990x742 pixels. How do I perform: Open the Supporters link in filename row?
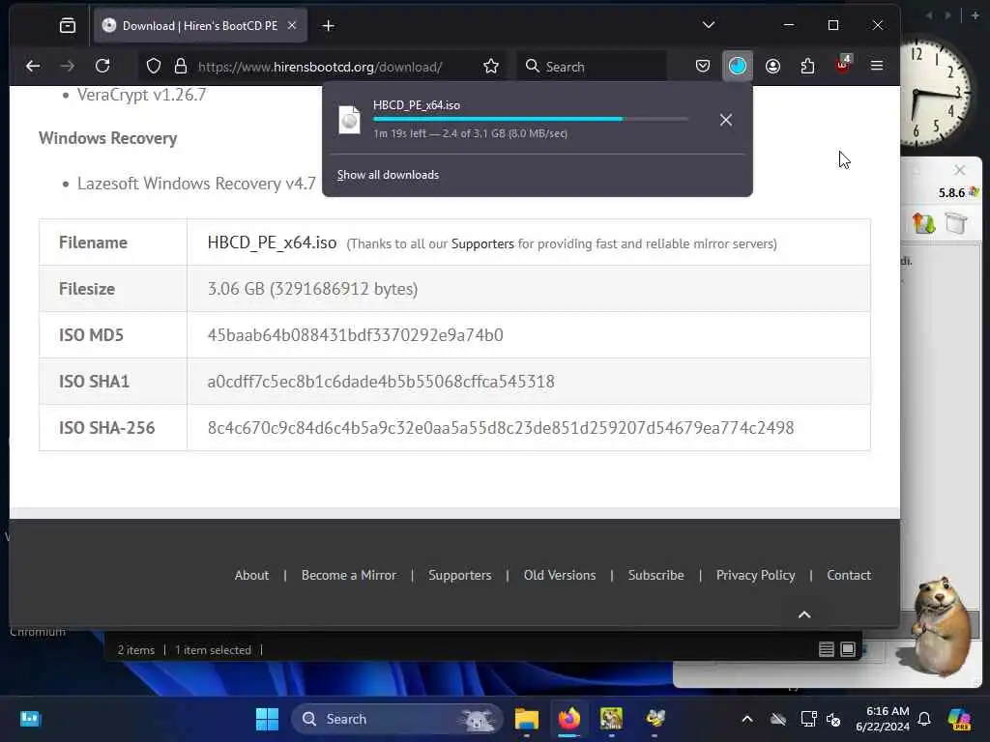(482, 244)
